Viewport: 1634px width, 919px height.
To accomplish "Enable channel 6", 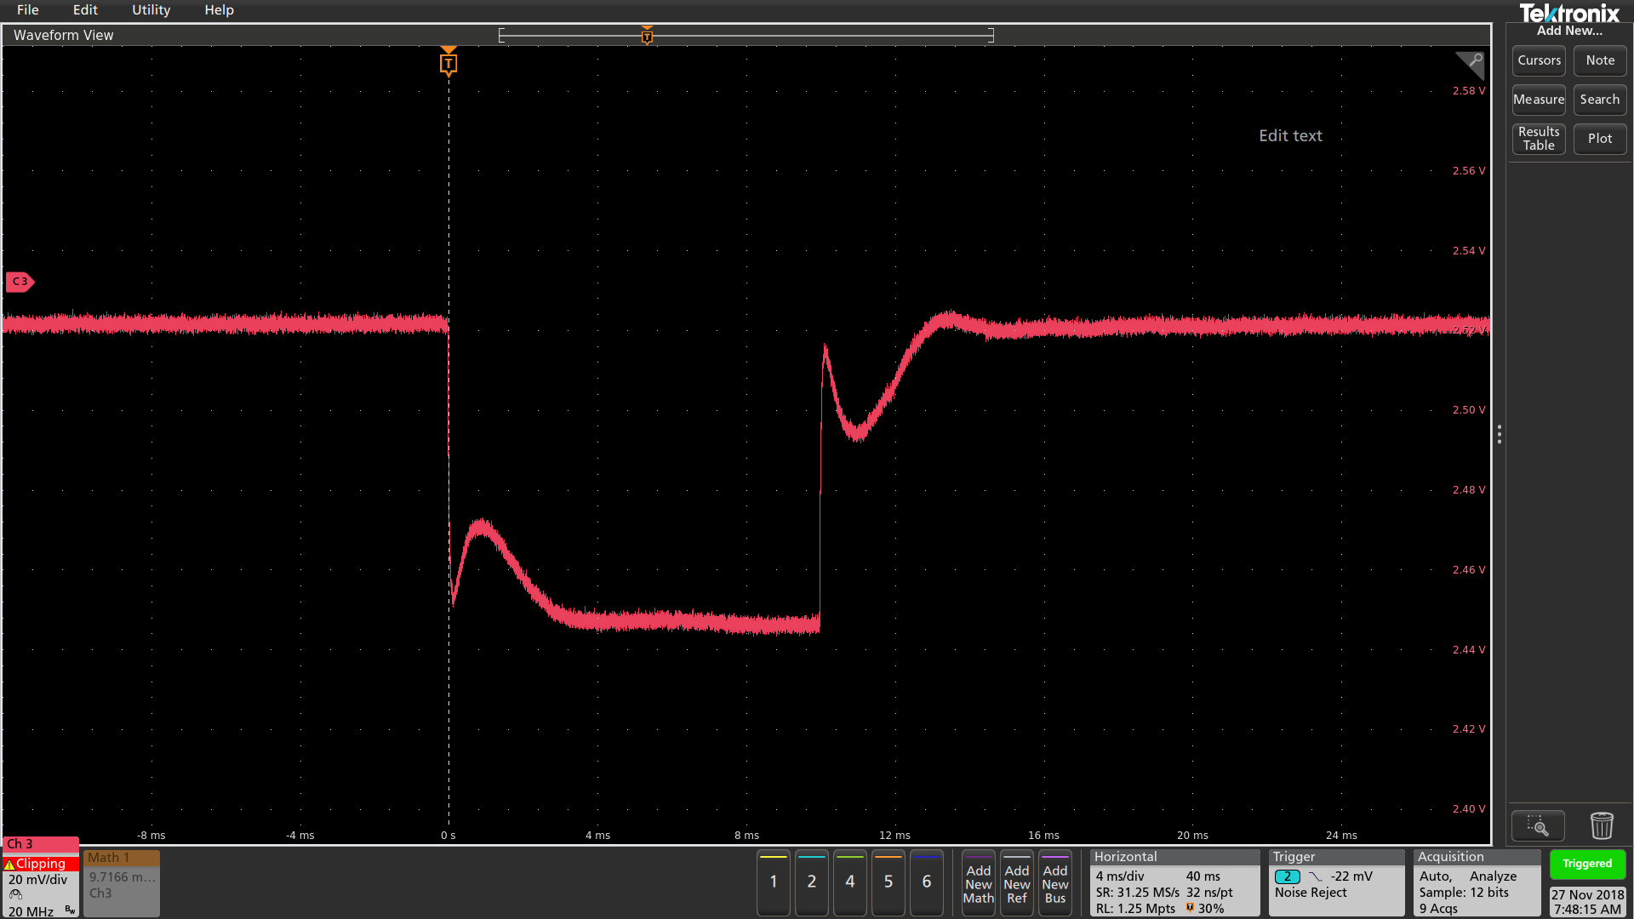I will pyautogui.click(x=927, y=882).
